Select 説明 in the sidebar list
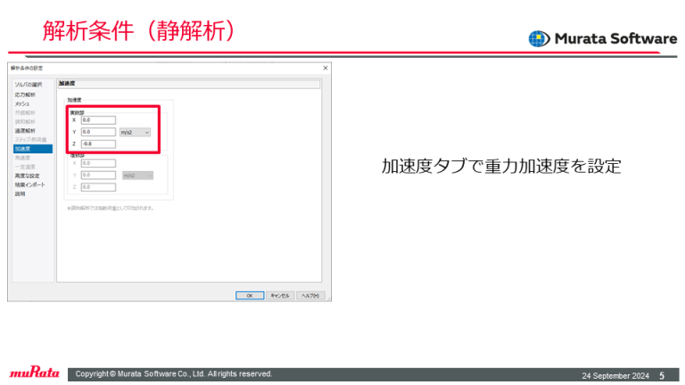Image resolution: width=685 pixels, height=385 pixels. pyautogui.click(x=20, y=193)
